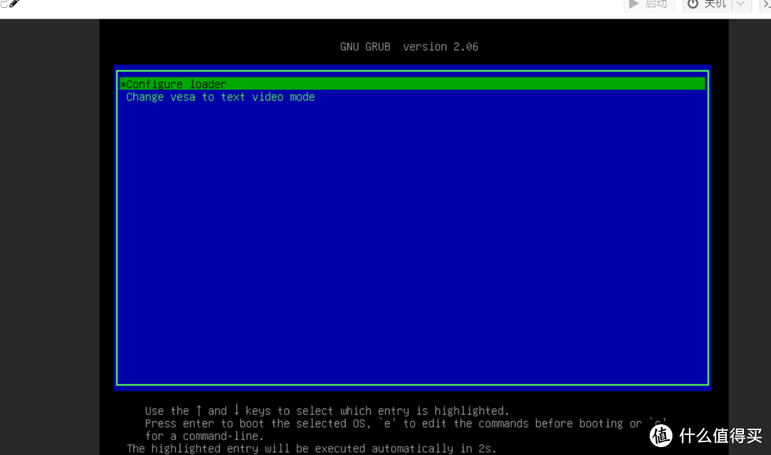The width and height of the screenshot is (771, 455).
Task: Click the text 'executed automatically in 2s'
Action: [405, 449]
